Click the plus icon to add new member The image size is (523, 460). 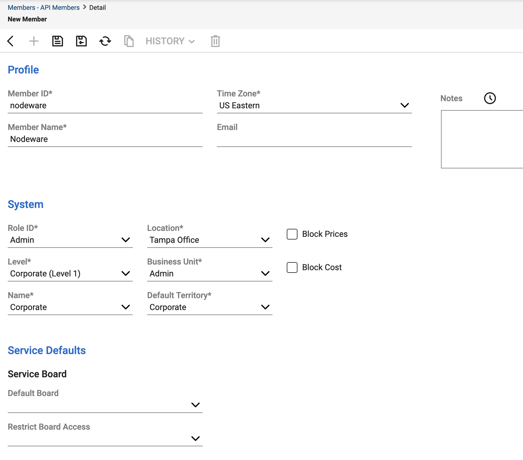(x=34, y=41)
